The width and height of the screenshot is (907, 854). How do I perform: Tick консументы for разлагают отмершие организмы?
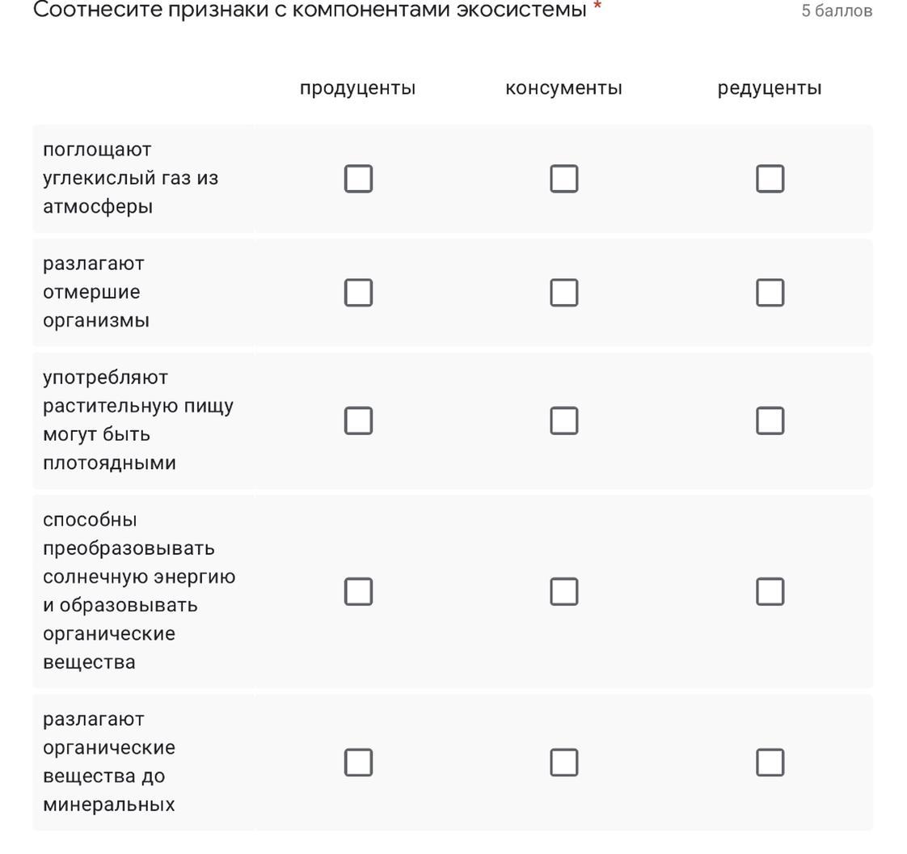point(564,293)
